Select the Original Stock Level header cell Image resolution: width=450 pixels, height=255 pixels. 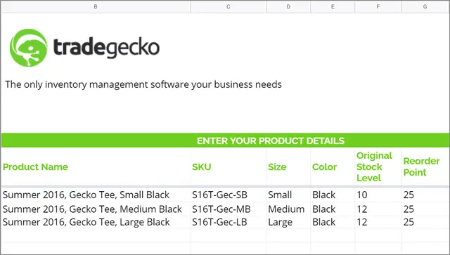(378, 167)
